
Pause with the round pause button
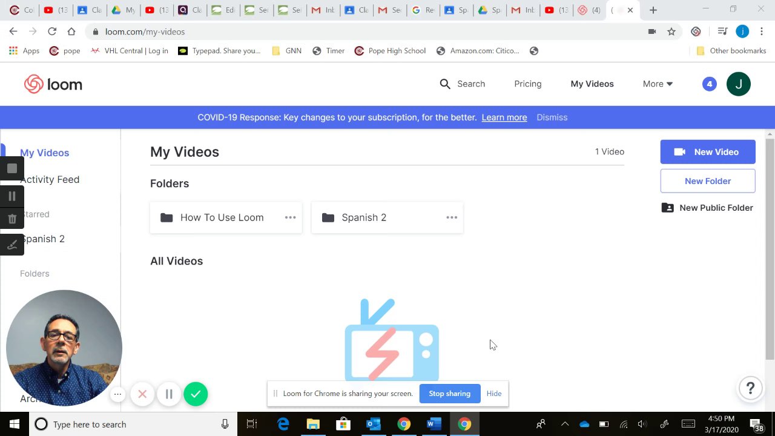[169, 394]
